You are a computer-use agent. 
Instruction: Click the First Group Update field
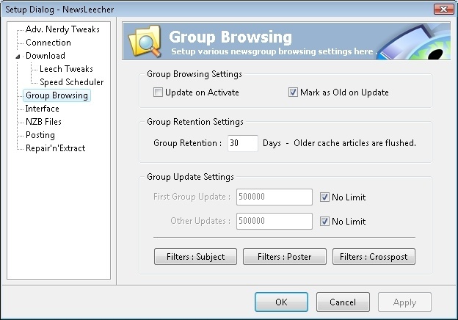[275, 197]
